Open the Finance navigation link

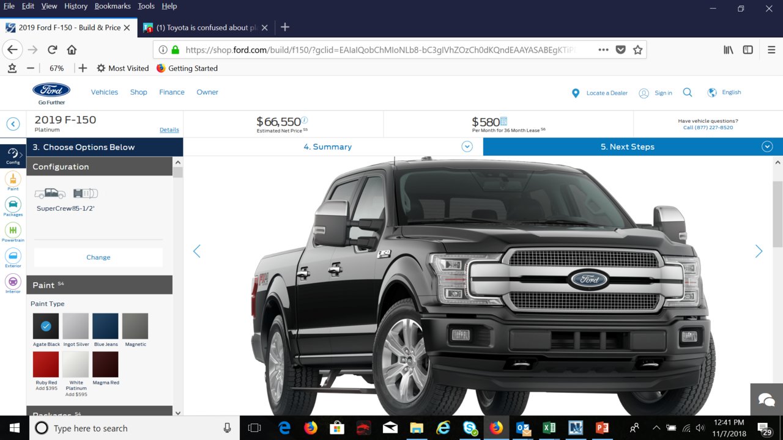point(172,92)
